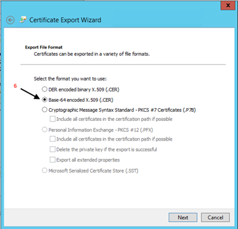This screenshot has width=238, height=229.
Task: Go back using the circular back arrow
Action: click(10, 20)
